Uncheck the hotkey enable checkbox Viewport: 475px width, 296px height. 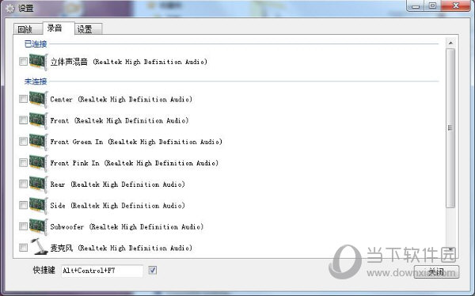pyautogui.click(x=152, y=270)
